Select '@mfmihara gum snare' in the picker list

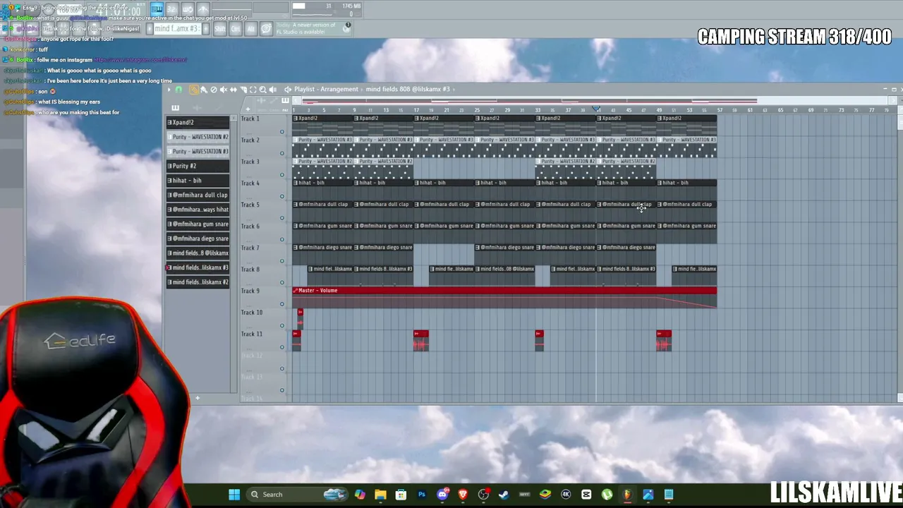point(198,224)
